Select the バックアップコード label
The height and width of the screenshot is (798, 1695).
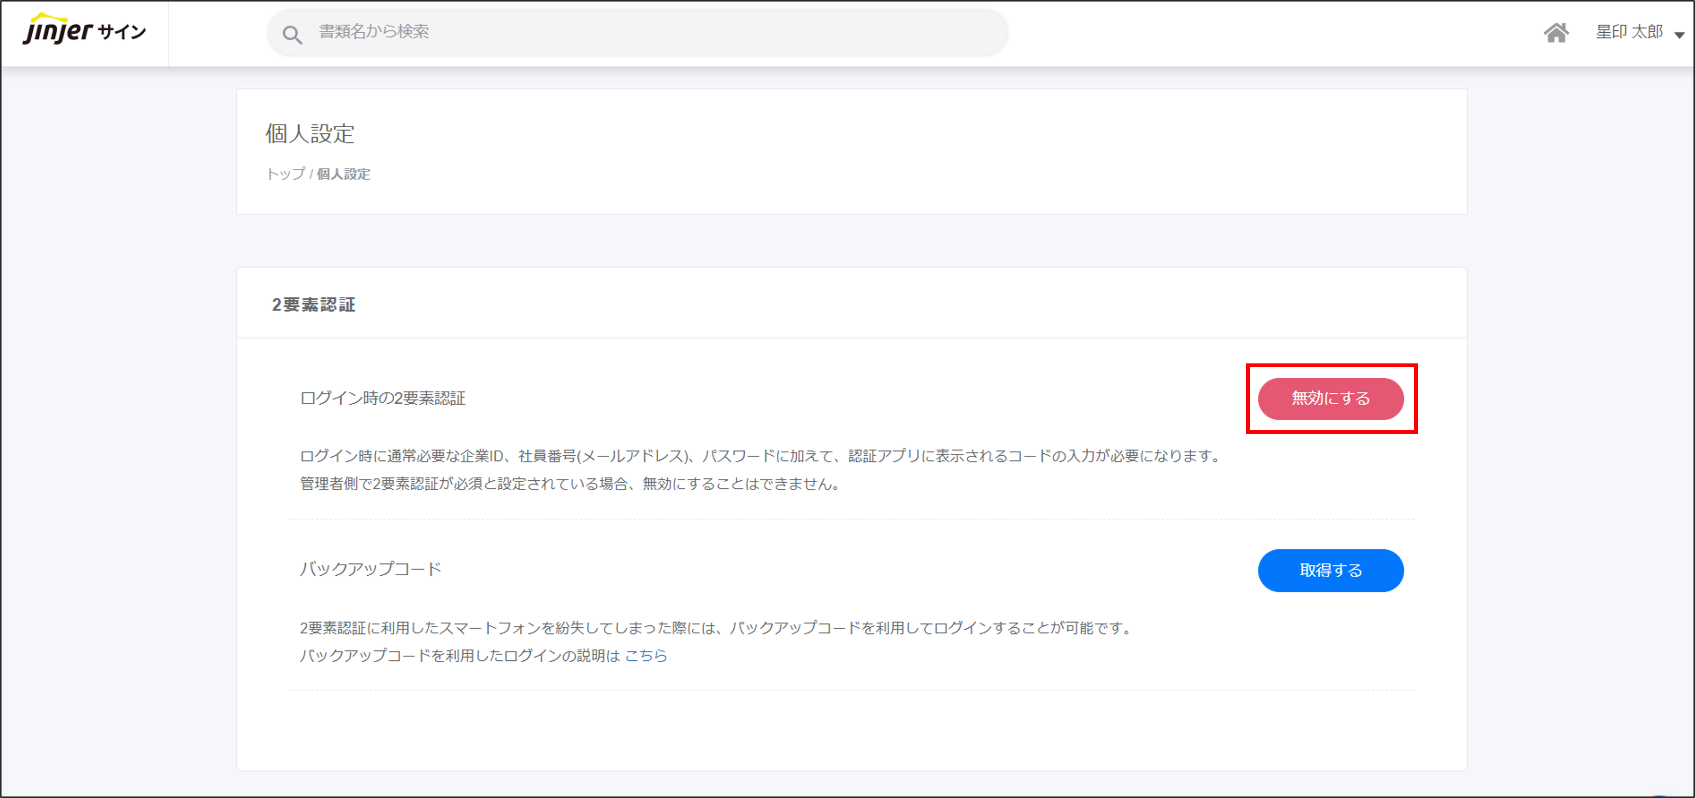tap(370, 569)
